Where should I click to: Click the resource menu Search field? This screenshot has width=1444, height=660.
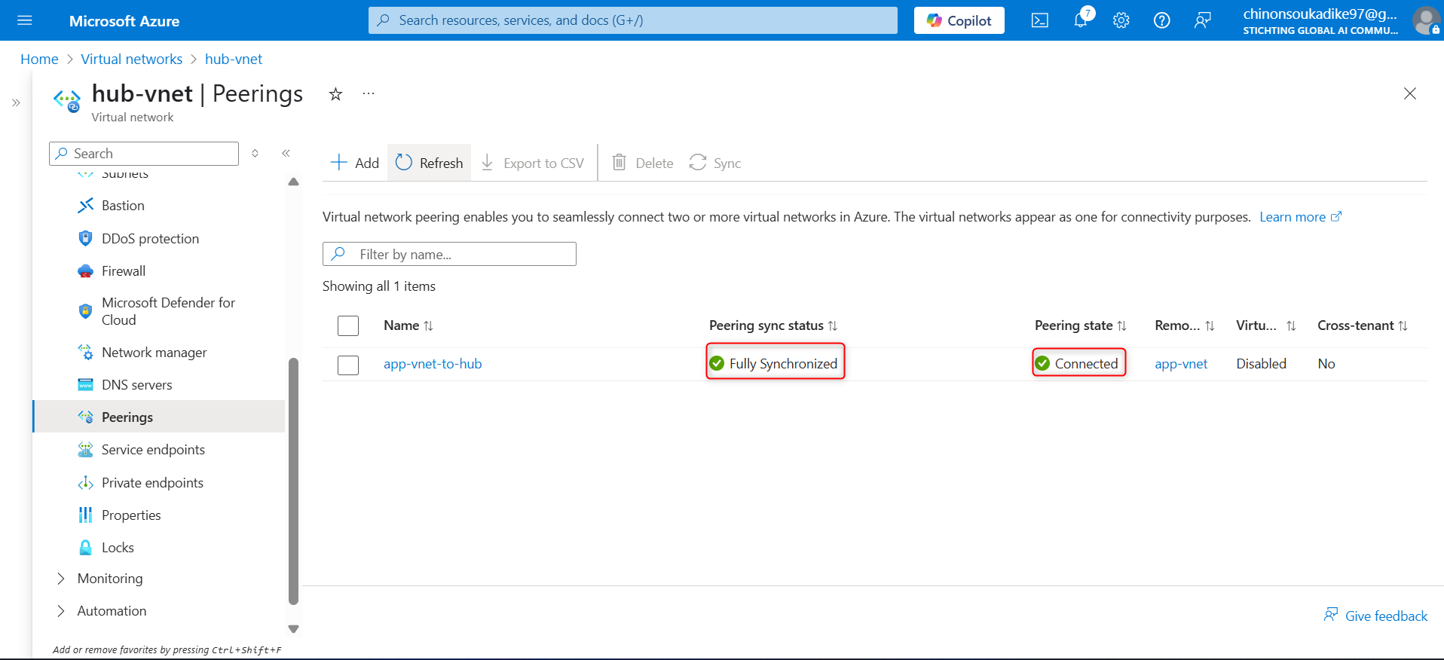(144, 153)
